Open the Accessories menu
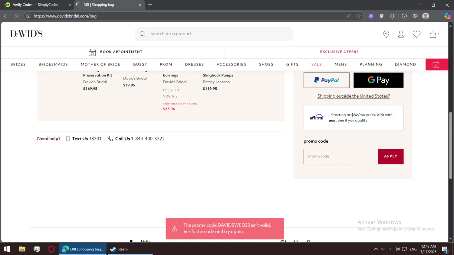The height and width of the screenshot is (255, 454). (231, 65)
